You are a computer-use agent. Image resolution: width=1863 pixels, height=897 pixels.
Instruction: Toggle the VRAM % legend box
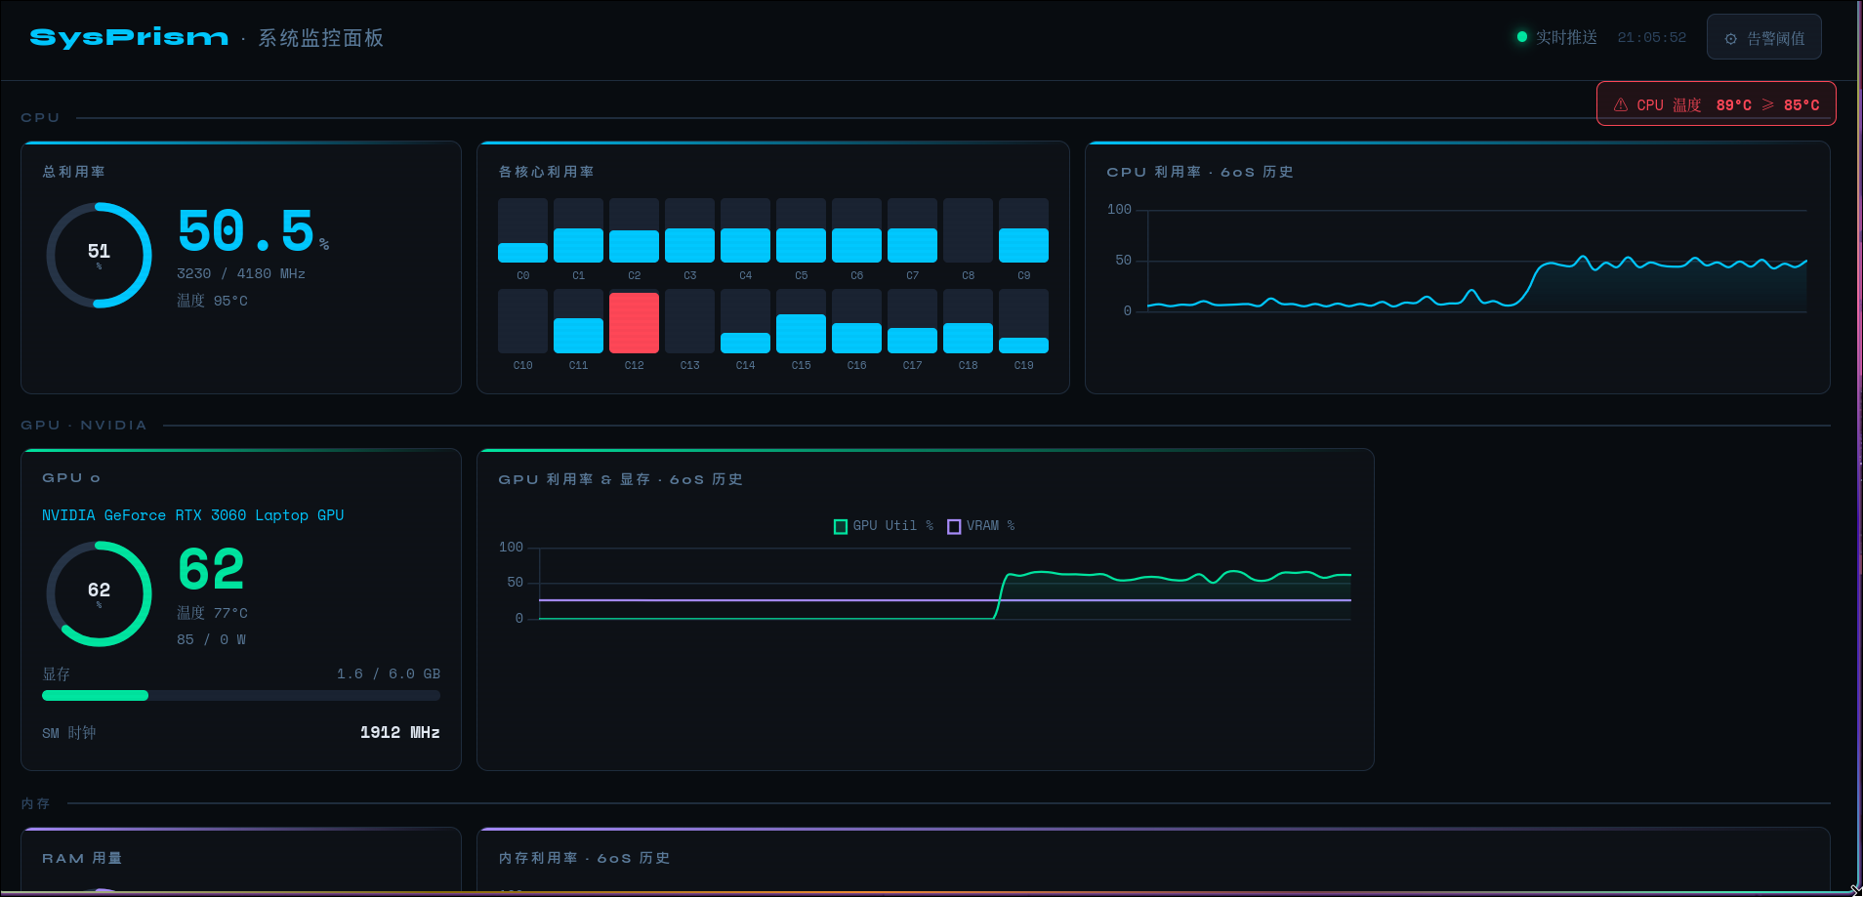click(x=954, y=526)
